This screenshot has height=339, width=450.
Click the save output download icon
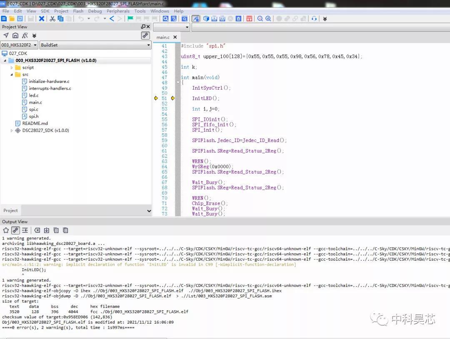tap(47, 230)
